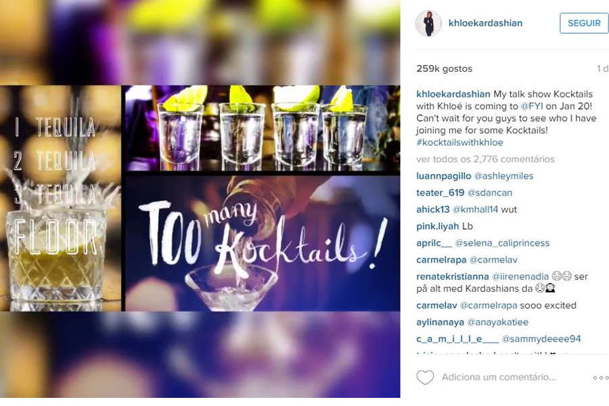Open the @ashleymiles mention
Image resolution: width=609 pixels, height=406 pixels.
[x=503, y=176]
